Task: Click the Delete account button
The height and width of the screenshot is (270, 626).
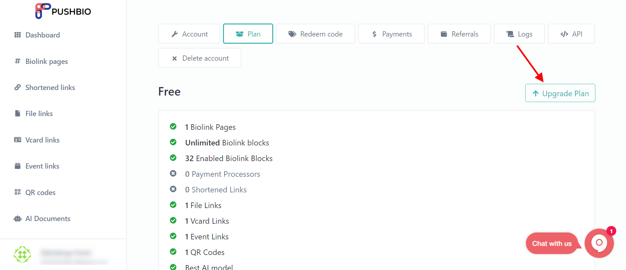Action: coord(200,58)
